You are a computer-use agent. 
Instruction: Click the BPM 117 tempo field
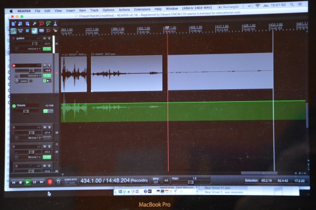coord(155,181)
